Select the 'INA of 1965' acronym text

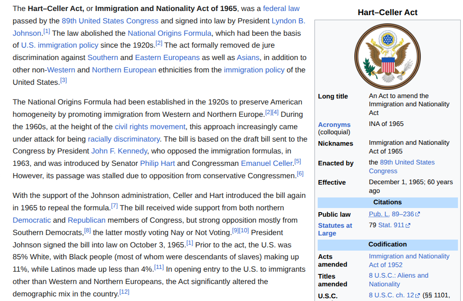(386, 124)
